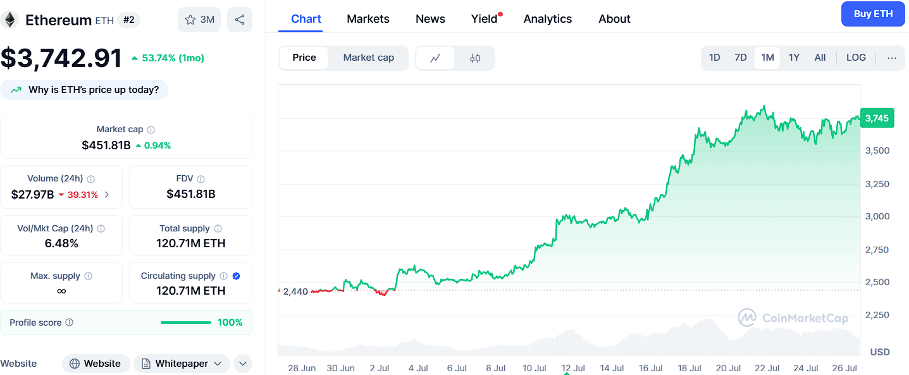Set chart range to 1Y
909x375 pixels.
coord(794,58)
